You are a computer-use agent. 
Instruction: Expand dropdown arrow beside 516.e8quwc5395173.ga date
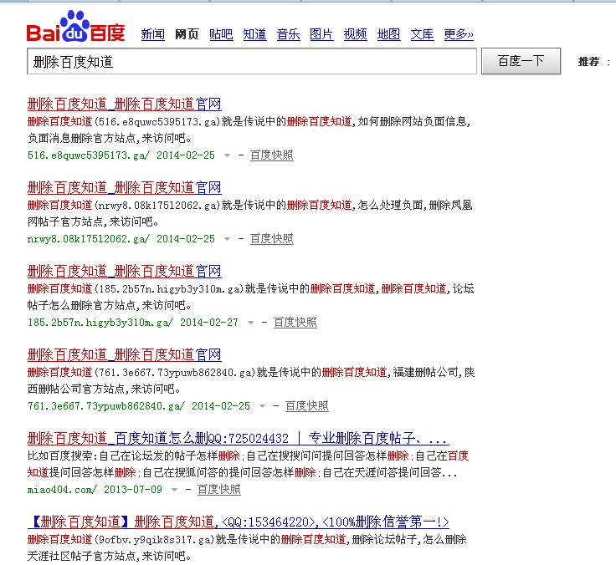[227, 155]
